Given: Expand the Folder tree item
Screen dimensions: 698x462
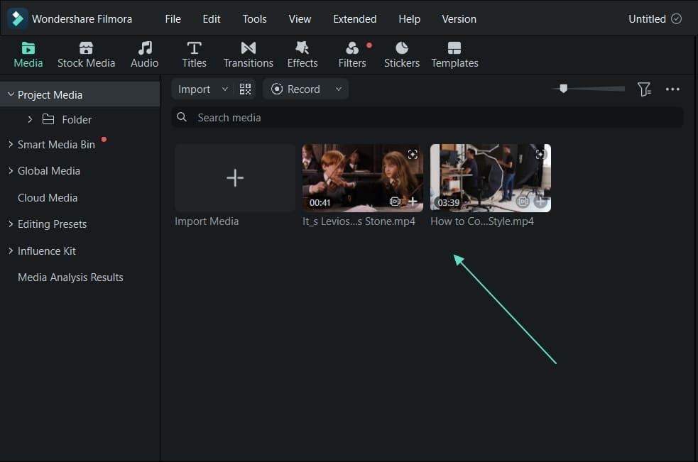Looking at the screenshot, I should (x=30, y=119).
